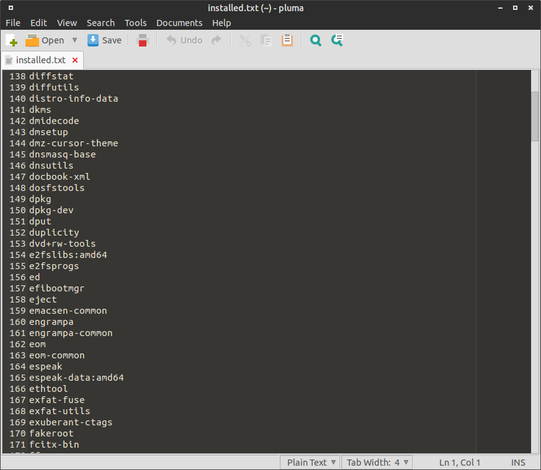Open the Search menu
The height and width of the screenshot is (470, 541).
pyautogui.click(x=101, y=23)
